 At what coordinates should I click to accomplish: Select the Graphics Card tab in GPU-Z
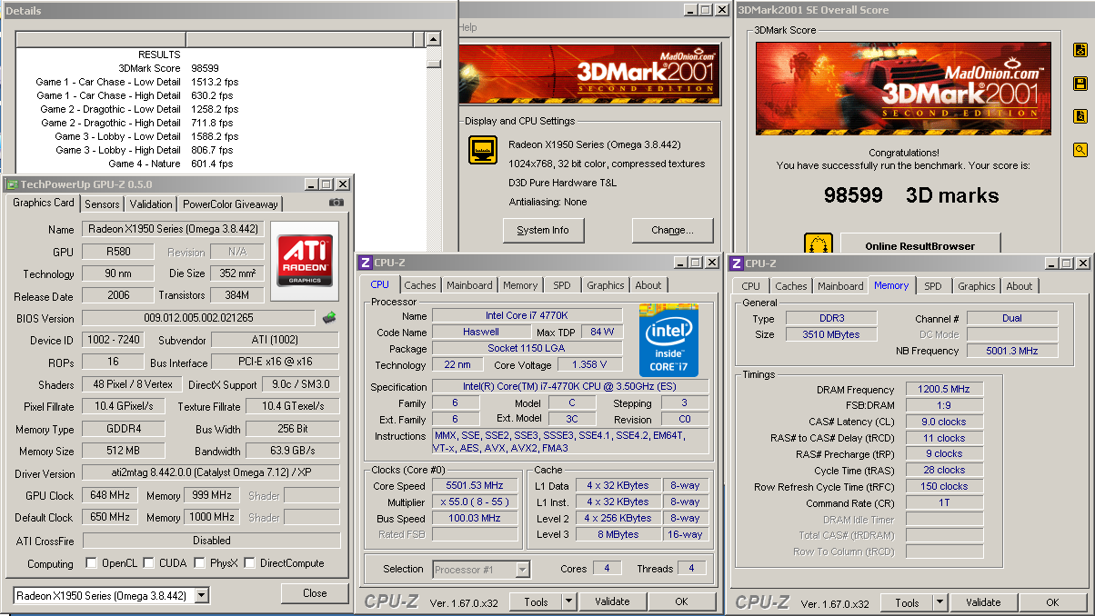click(44, 203)
